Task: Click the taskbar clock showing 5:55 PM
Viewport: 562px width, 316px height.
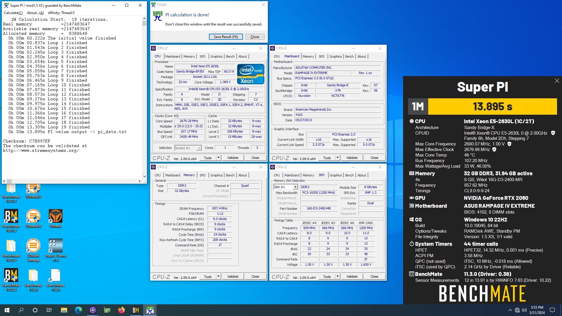Action: coord(537,310)
